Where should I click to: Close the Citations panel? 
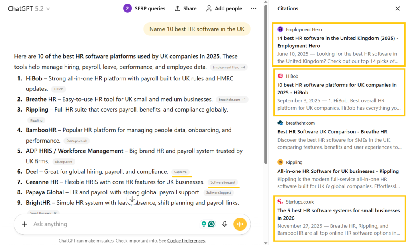(397, 8)
